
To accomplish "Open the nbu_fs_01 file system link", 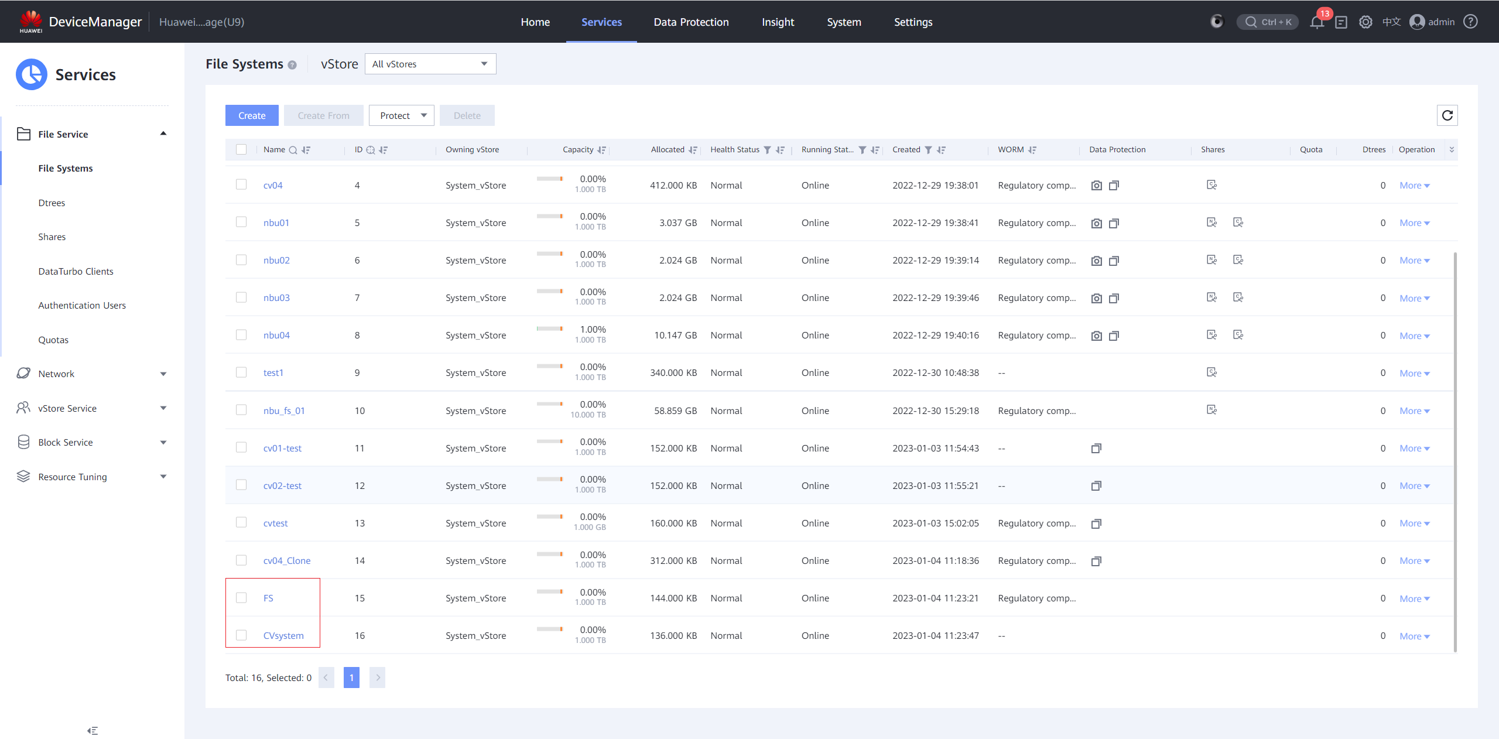I will tap(284, 410).
